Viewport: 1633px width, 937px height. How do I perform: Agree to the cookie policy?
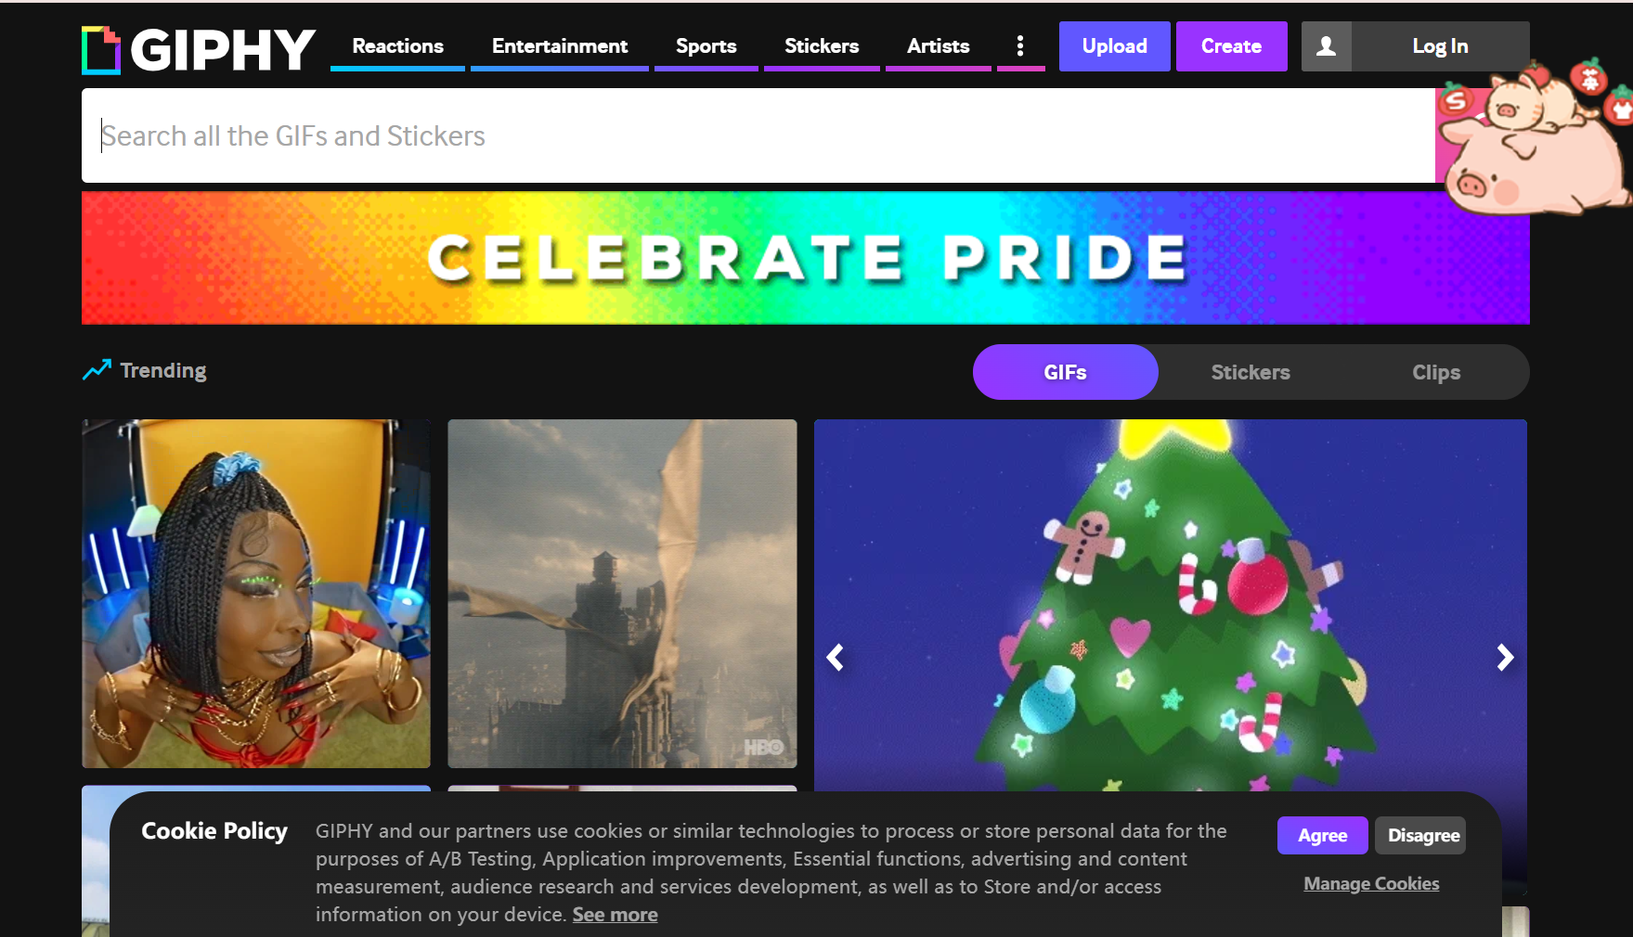click(x=1322, y=835)
